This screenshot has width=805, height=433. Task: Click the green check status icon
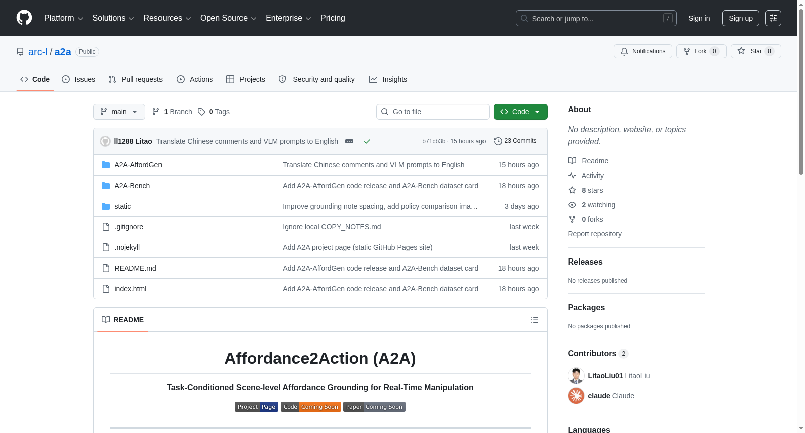point(367,141)
